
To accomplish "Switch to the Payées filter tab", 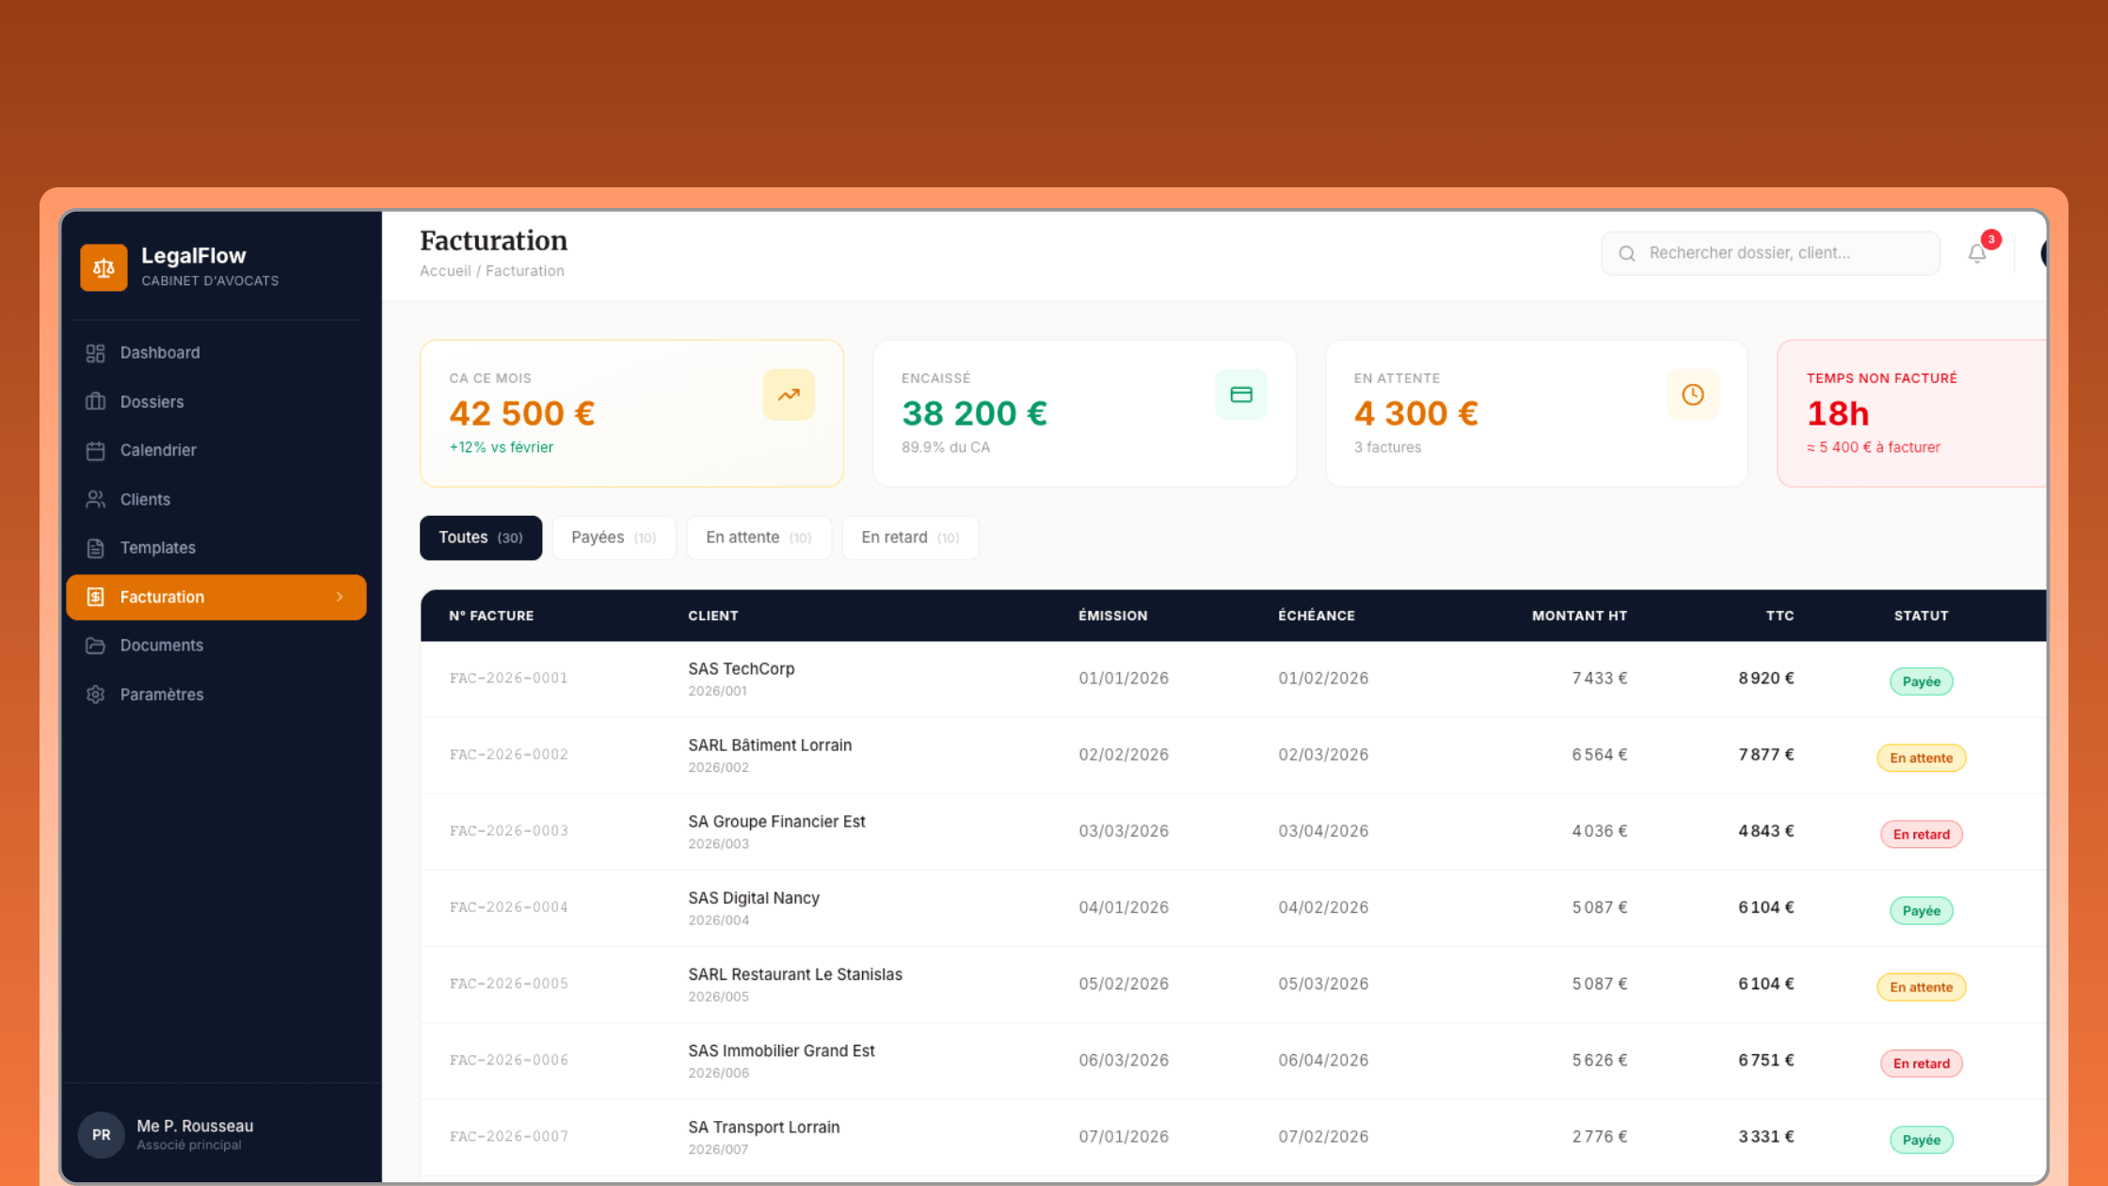I will pyautogui.click(x=614, y=537).
